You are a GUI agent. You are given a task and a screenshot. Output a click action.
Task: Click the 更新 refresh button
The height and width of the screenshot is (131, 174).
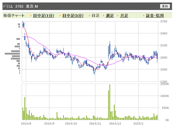(165, 6)
